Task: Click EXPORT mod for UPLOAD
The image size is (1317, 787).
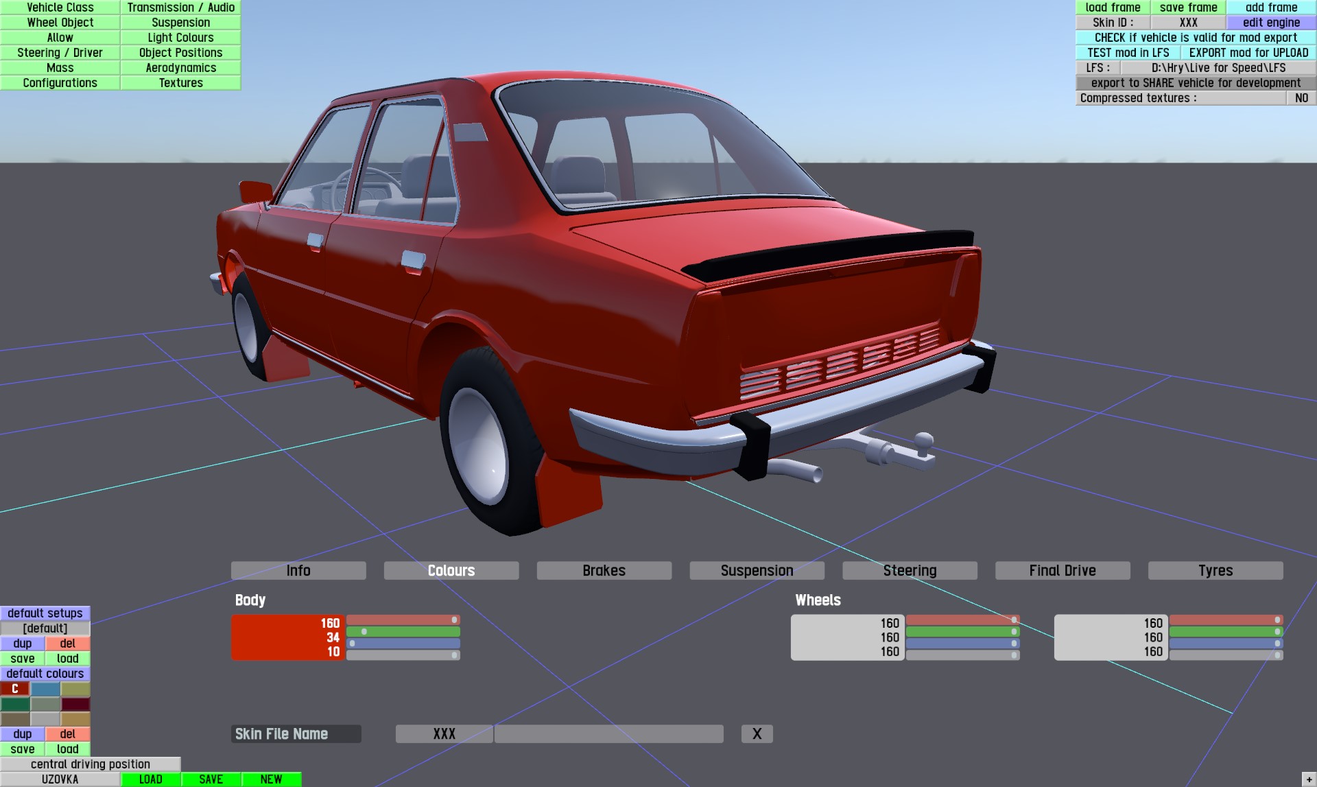Action: (1248, 53)
